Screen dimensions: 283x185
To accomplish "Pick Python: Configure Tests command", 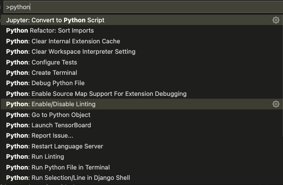I will 142,62.
